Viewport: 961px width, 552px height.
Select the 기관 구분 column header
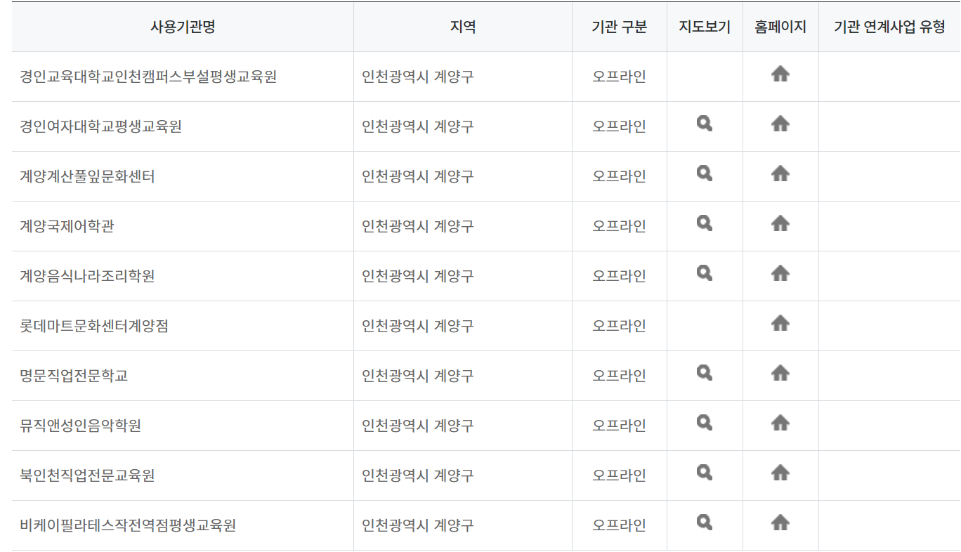620,27
